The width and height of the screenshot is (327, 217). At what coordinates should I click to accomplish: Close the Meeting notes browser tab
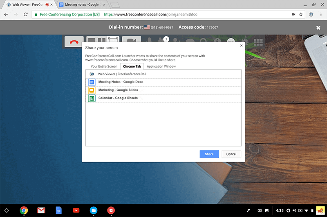(104, 4)
